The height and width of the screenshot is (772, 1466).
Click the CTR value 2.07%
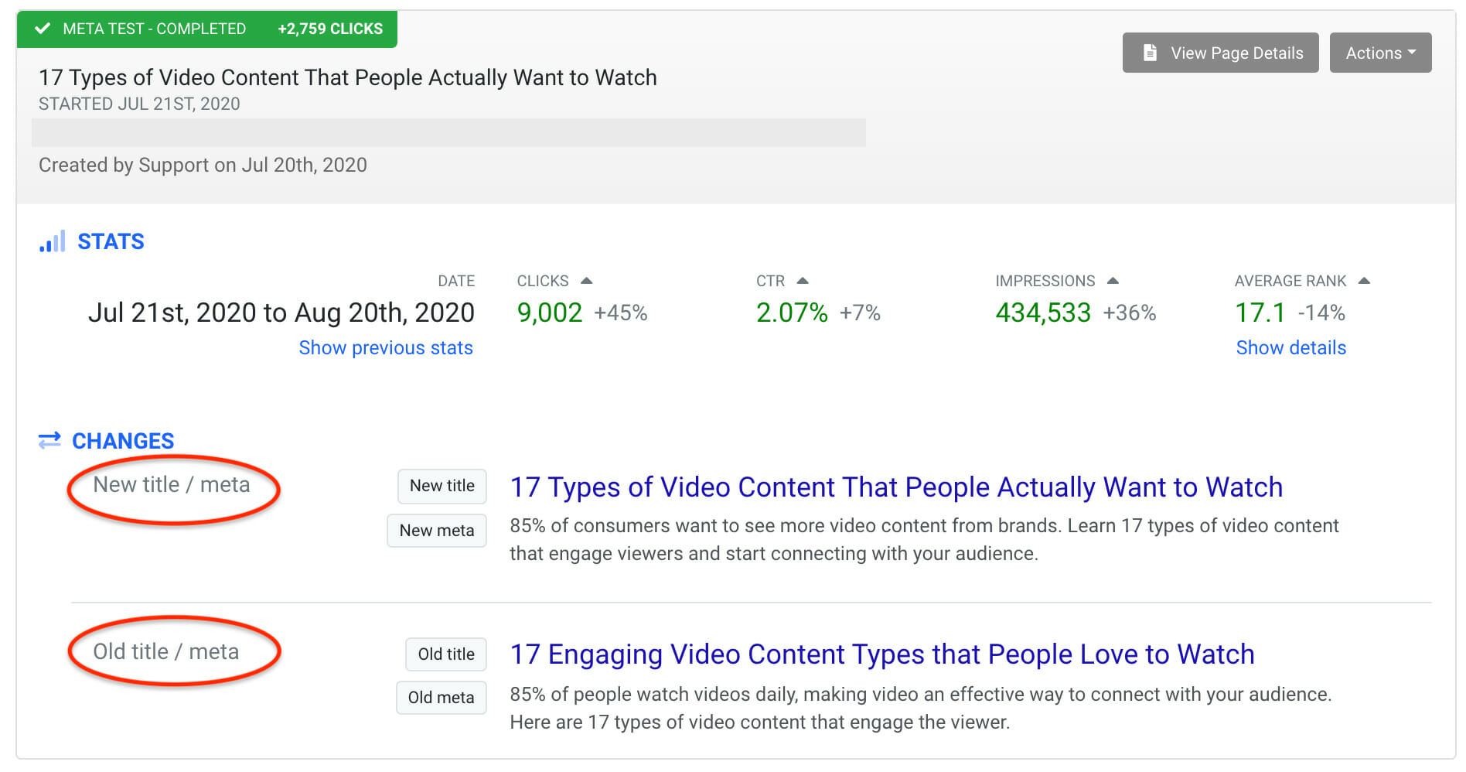pyautogui.click(x=792, y=313)
